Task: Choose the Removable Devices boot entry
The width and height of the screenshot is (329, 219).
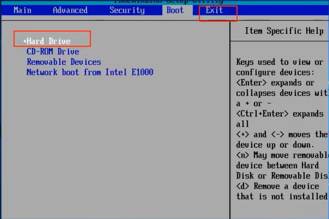Action: (x=64, y=62)
